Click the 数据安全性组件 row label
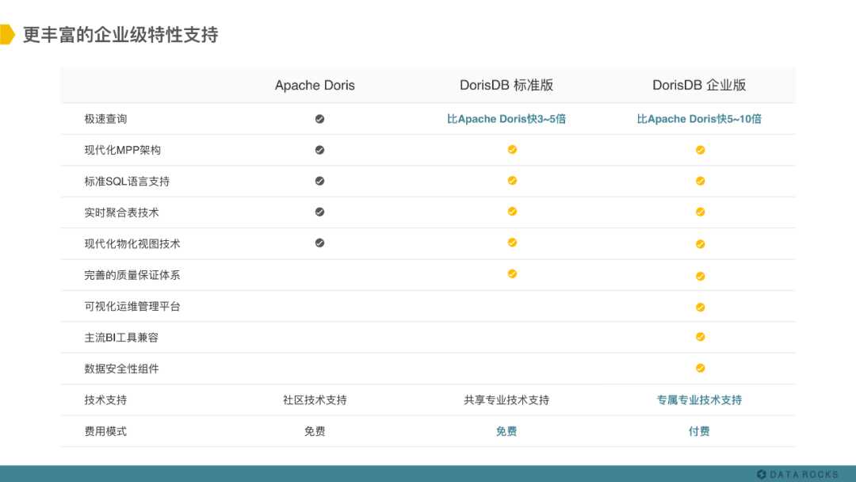Image resolution: width=856 pixels, height=482 pixels. point(121,369)
